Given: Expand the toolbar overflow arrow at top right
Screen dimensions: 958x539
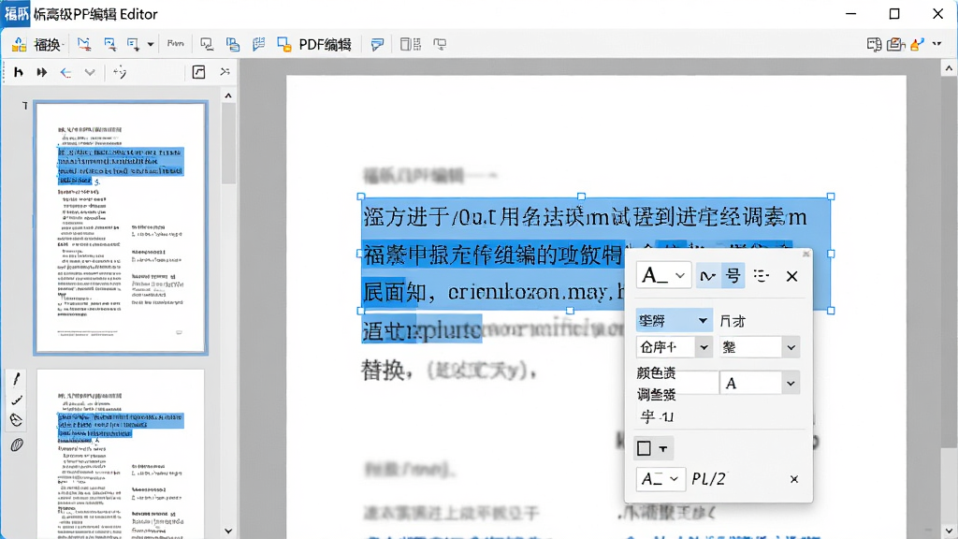Looking at the screenshot, I should 936,44.
